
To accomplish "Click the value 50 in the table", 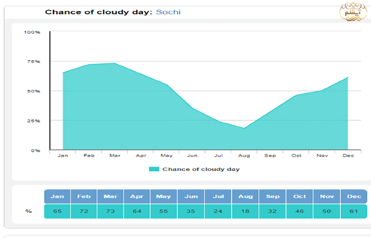I will [x=327, y=212].
